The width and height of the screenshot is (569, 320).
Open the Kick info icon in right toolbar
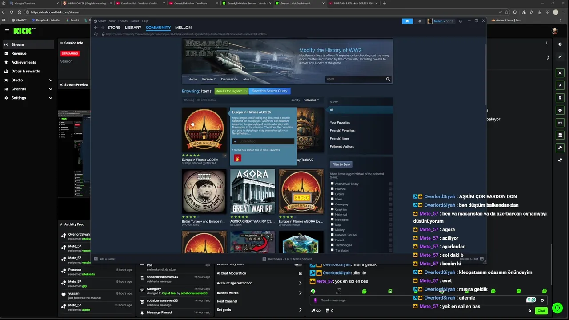(x=560, y=44)
